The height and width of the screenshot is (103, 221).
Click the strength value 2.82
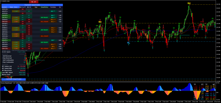tap(60, 20)
